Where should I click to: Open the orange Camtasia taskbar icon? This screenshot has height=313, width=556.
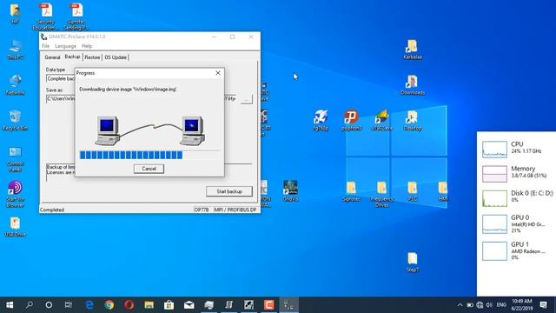tap(268, 305)
